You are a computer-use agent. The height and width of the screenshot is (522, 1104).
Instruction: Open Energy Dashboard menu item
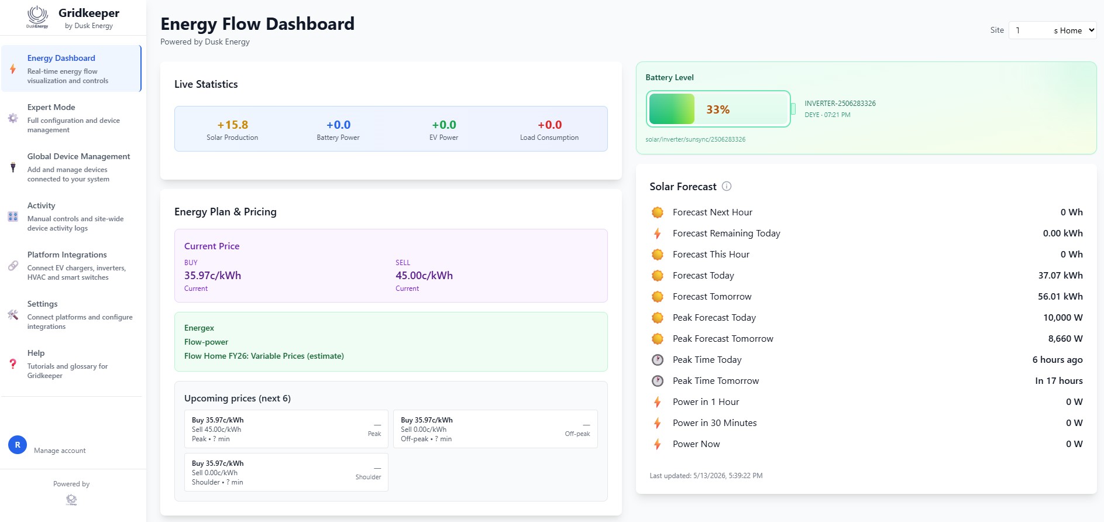[71, 69]
